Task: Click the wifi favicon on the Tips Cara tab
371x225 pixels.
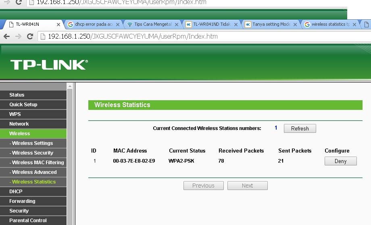Action: [x=130, y=24]
